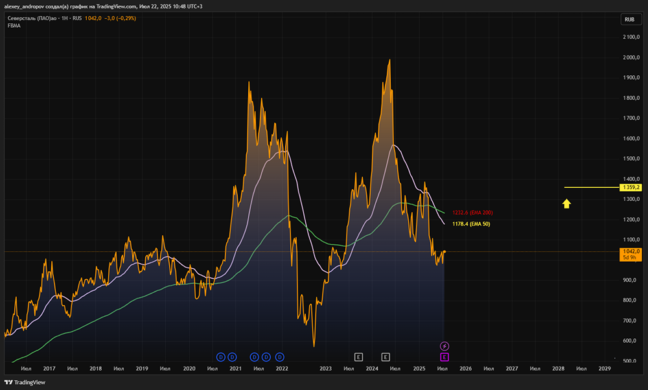Click the purple lightning bolt event icon

point(445,346)
